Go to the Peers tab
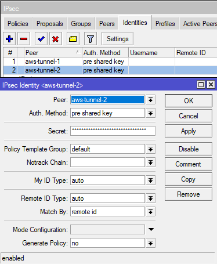The image size is (217, 264). [x=107, y=24]
